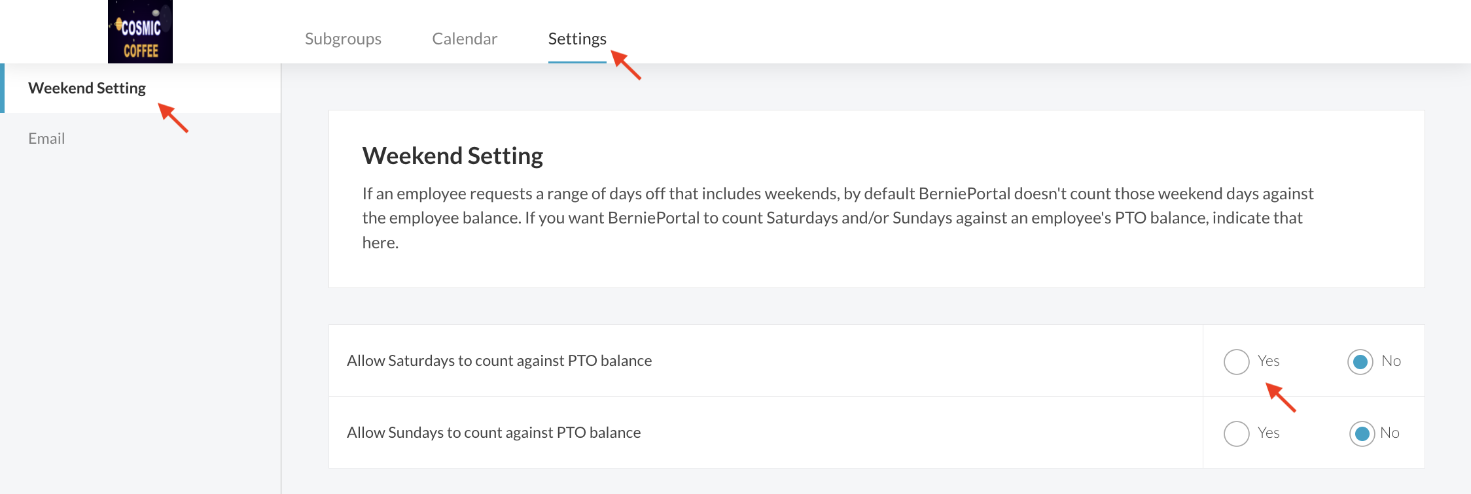The image size is (1471, 494).
Task: Click the "Yes" label text in Sundays row
Action: [1268, 433]
